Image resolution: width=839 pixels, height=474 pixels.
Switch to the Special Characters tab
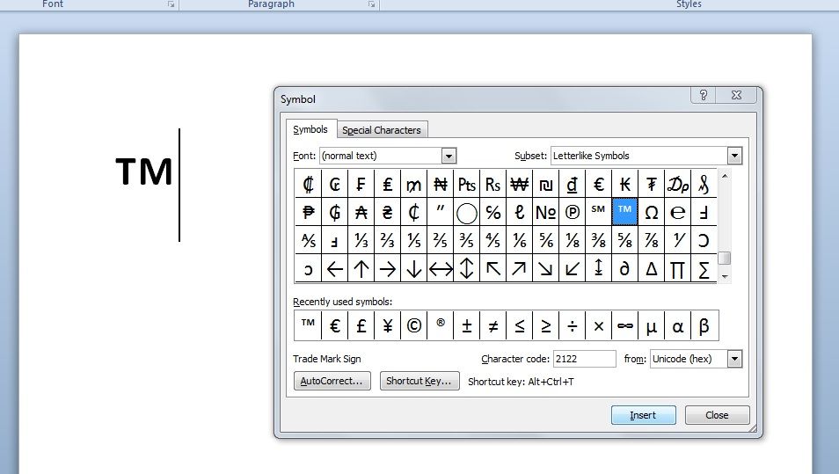(382, 130)
